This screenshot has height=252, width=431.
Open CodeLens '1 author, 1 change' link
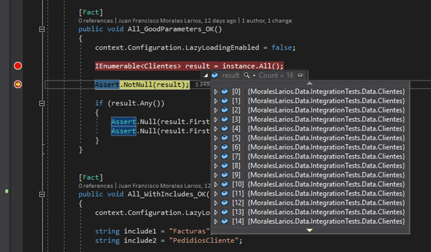[x=267, y=20]
